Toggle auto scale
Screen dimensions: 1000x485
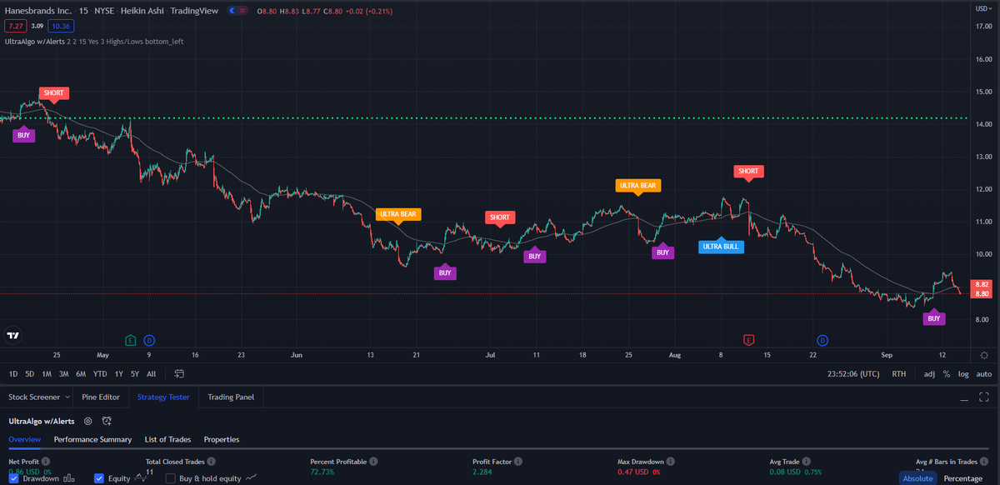[984, 374]
